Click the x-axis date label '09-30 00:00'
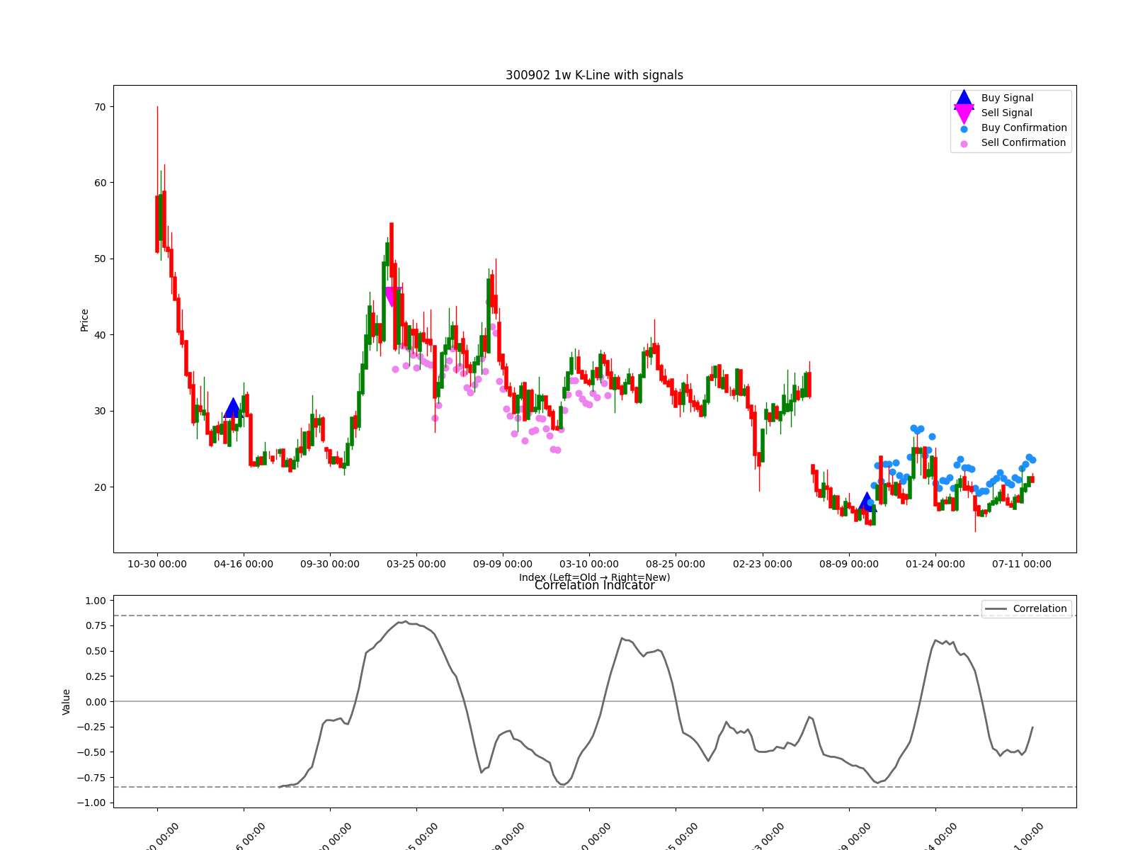The width and height of the screenshot is (1133, 850). [x=330, y=565]
